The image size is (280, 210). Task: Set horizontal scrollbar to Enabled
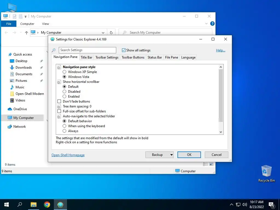(x=65, y=97)
